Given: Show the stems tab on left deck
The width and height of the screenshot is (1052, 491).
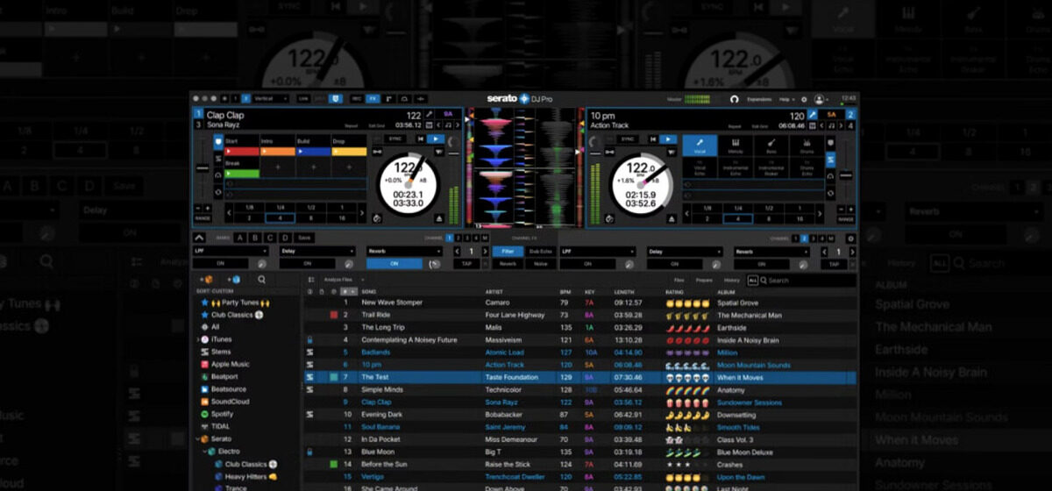Looking at the screenshot, I should [x=218, y=160].
